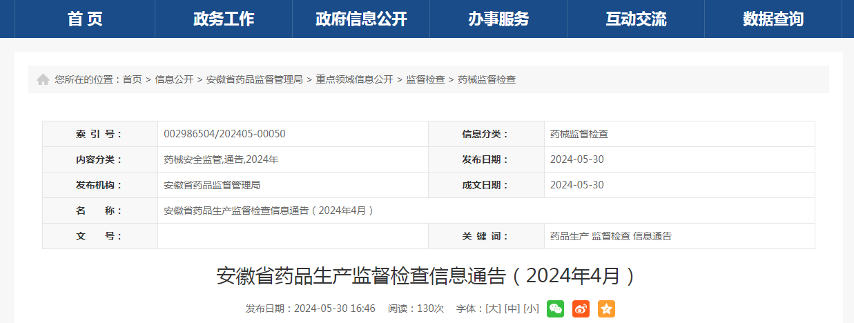854x323 pixels.
Task: Click content category 药械安全监管,通告,2024年
Action: [221, 159]
